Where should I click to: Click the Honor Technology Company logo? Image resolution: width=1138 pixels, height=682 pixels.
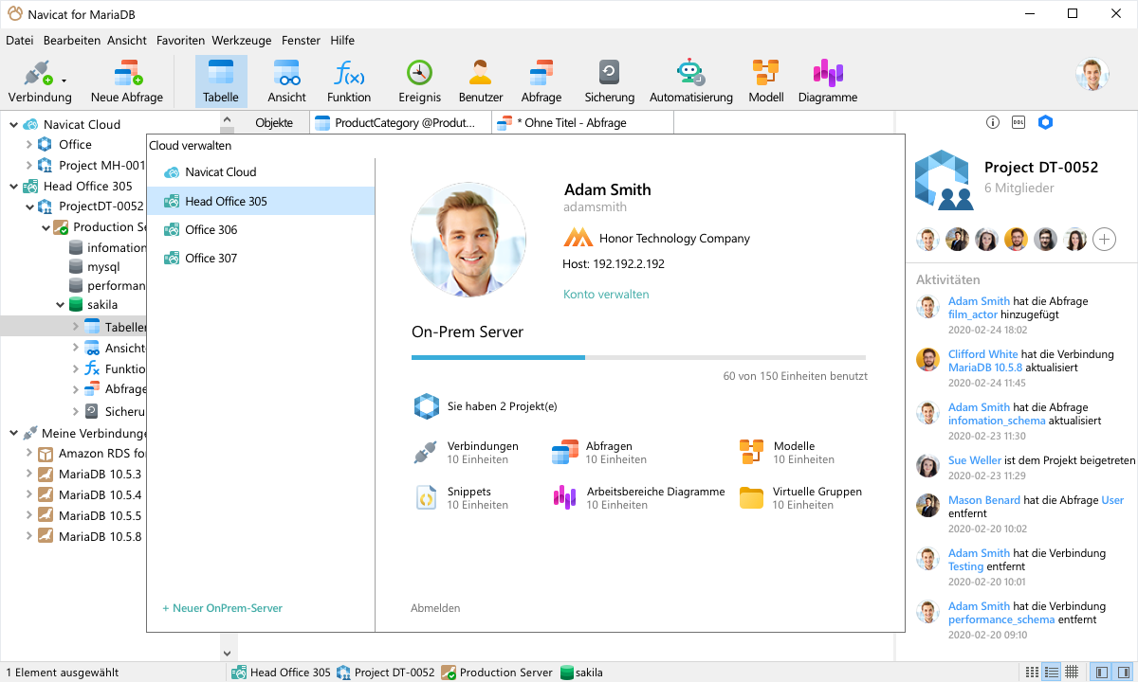click(x=578, y=238)
